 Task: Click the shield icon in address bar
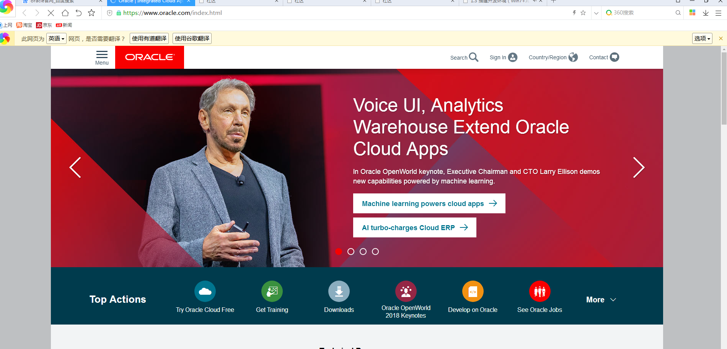pyautogui.click(x=109, y=13)
